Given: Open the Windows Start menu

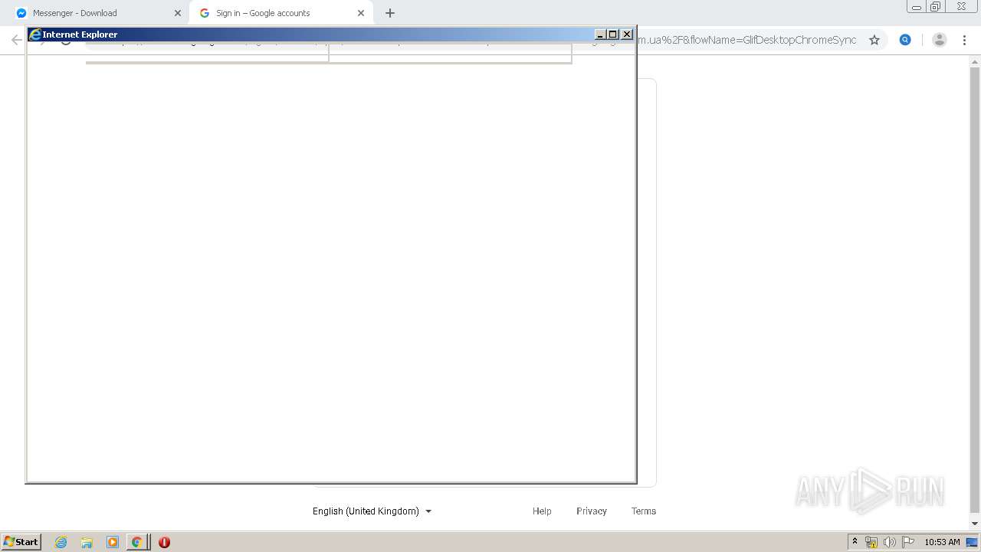Looking at the screenshot, I should (x=21, y=542).
